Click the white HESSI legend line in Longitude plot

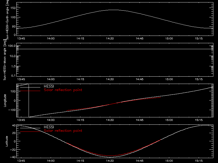[x=30, y=87]
